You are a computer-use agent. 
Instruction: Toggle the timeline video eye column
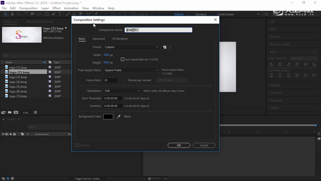tap(3, 134)
